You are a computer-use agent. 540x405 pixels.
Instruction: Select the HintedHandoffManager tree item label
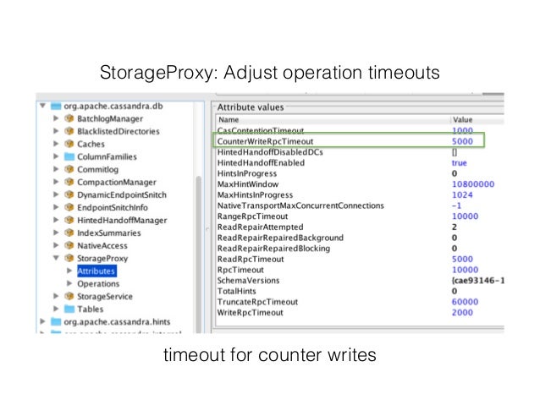point(122,220)
